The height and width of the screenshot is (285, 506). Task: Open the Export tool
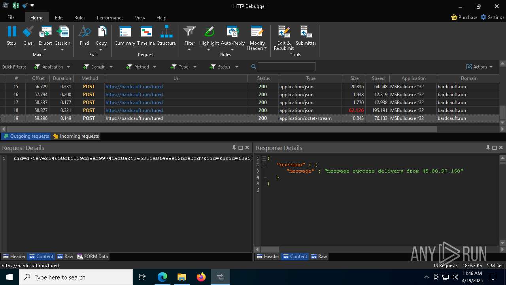click(x=45, y=38)
